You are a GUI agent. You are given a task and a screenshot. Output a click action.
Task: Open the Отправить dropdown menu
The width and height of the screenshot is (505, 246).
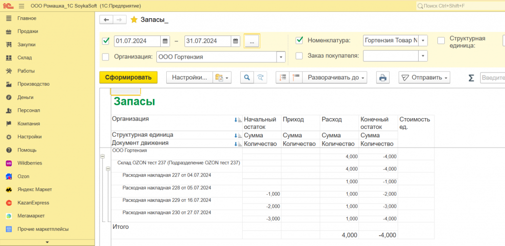point(424,78)
